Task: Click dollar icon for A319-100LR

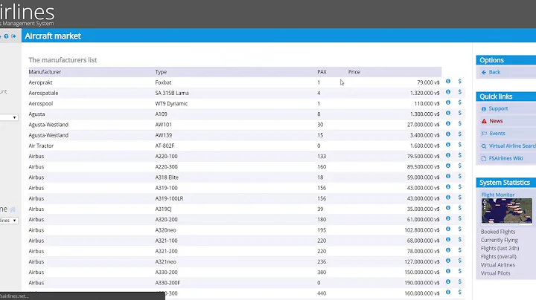Action: click(x=460, y=198)
